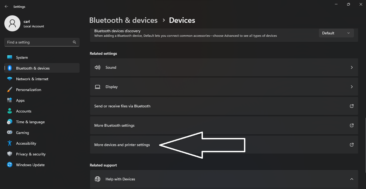Image resolution: width=366 pixels, height=189 pixels.
Task: Click the Find a setting search box
Action: coord(42,42)
